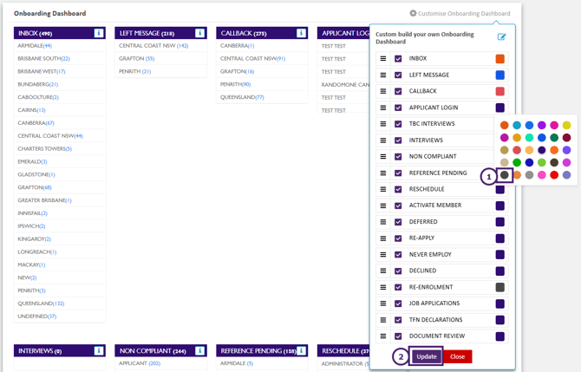Select GRAFTON (55) in LEFT MESSAGE list

click(136, 59)
